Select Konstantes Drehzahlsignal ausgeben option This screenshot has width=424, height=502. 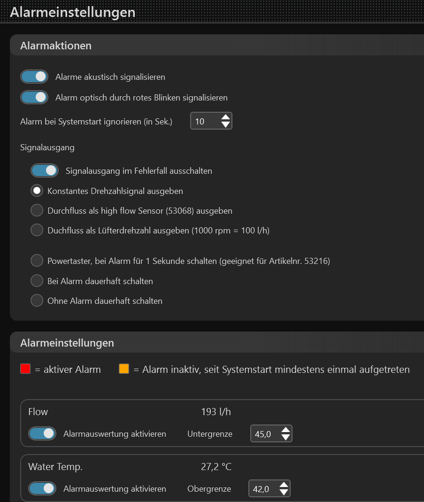tap(37, 191)
